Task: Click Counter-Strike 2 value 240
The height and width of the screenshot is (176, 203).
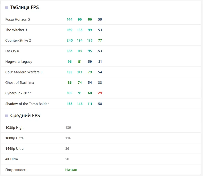Action: click(x=70, y=40)
